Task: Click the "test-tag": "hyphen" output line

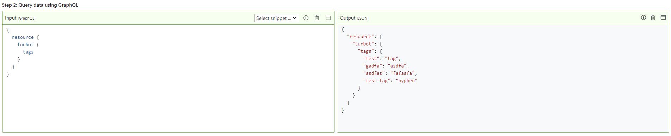Action: (390, 81)
